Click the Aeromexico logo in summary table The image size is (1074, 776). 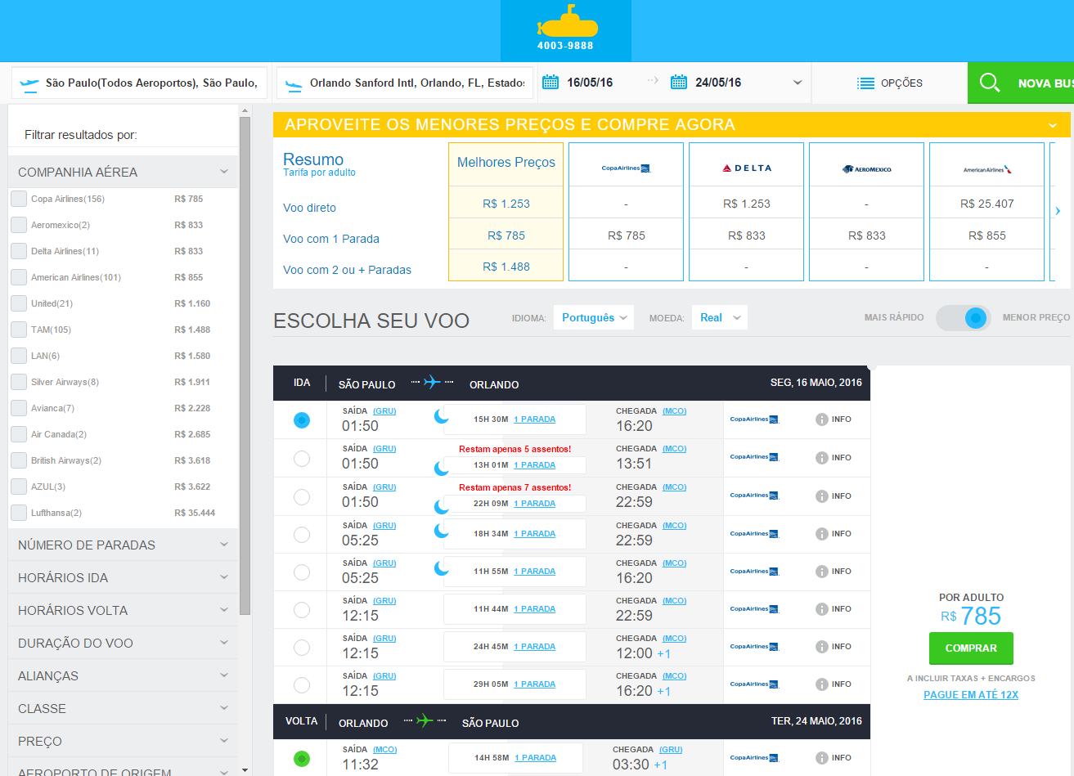click(867, 169)
